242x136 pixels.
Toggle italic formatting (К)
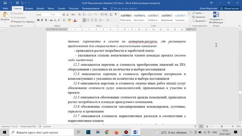click(42, 20)
